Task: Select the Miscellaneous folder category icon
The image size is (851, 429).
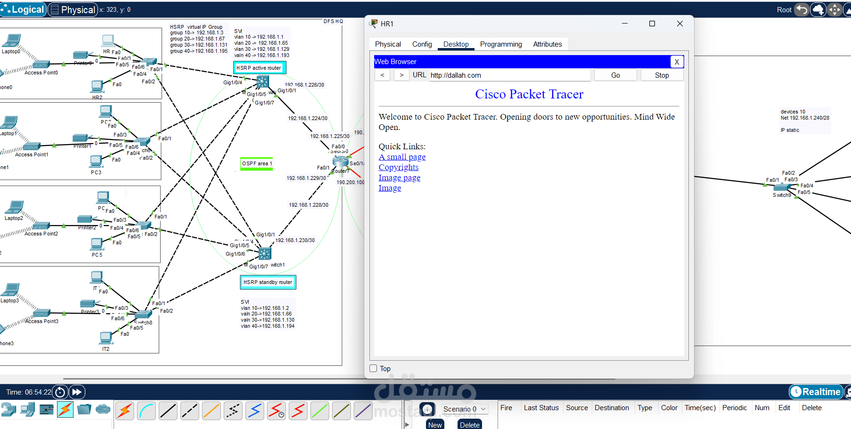Action: coord(84,410)
